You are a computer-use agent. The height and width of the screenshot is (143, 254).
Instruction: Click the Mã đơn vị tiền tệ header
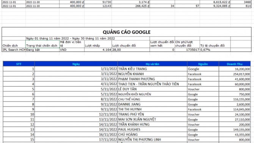point(72,44)
